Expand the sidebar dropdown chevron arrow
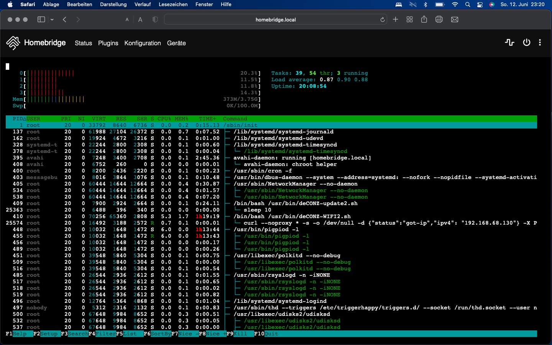The image size is (552, 345). click(x=52, y=20)
